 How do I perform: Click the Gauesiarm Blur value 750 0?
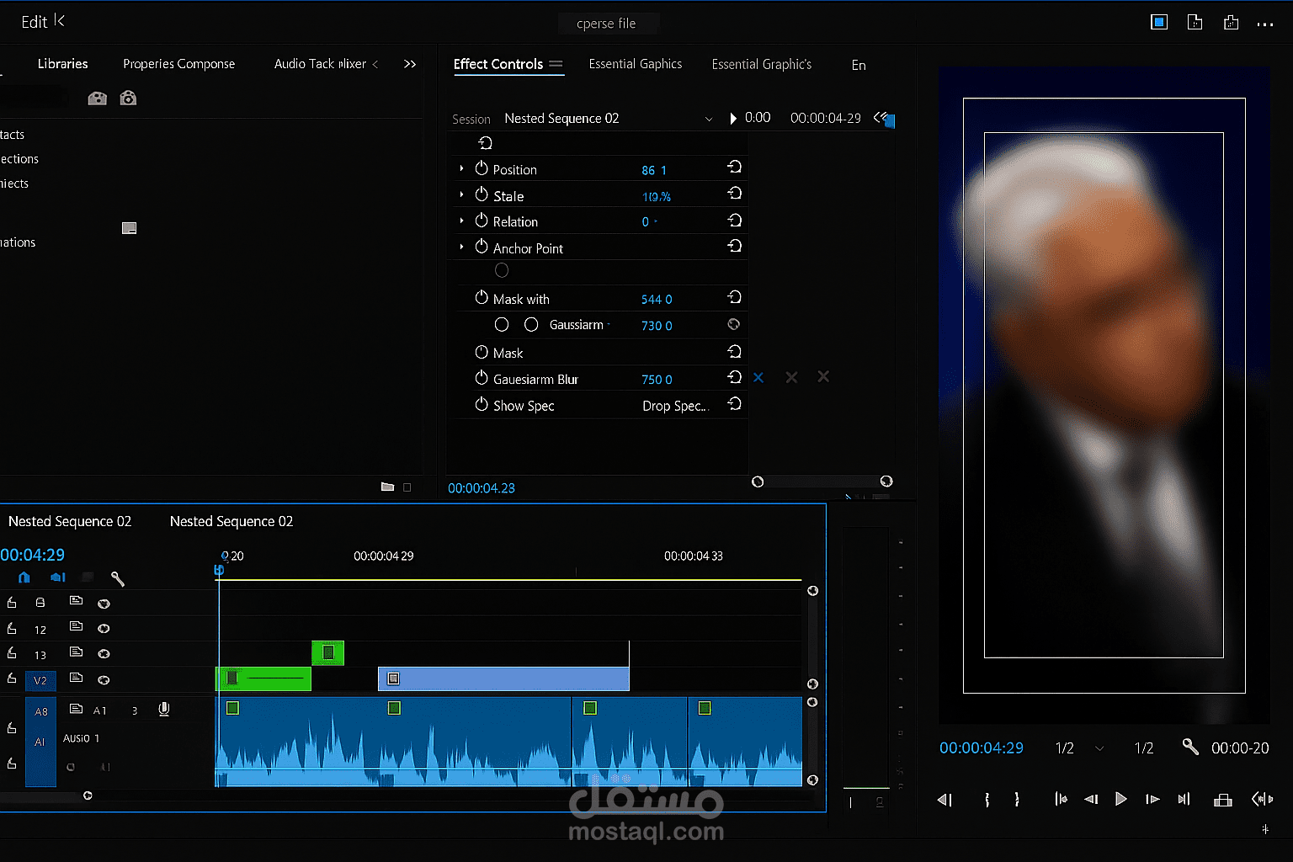click(x=657, y=380)
